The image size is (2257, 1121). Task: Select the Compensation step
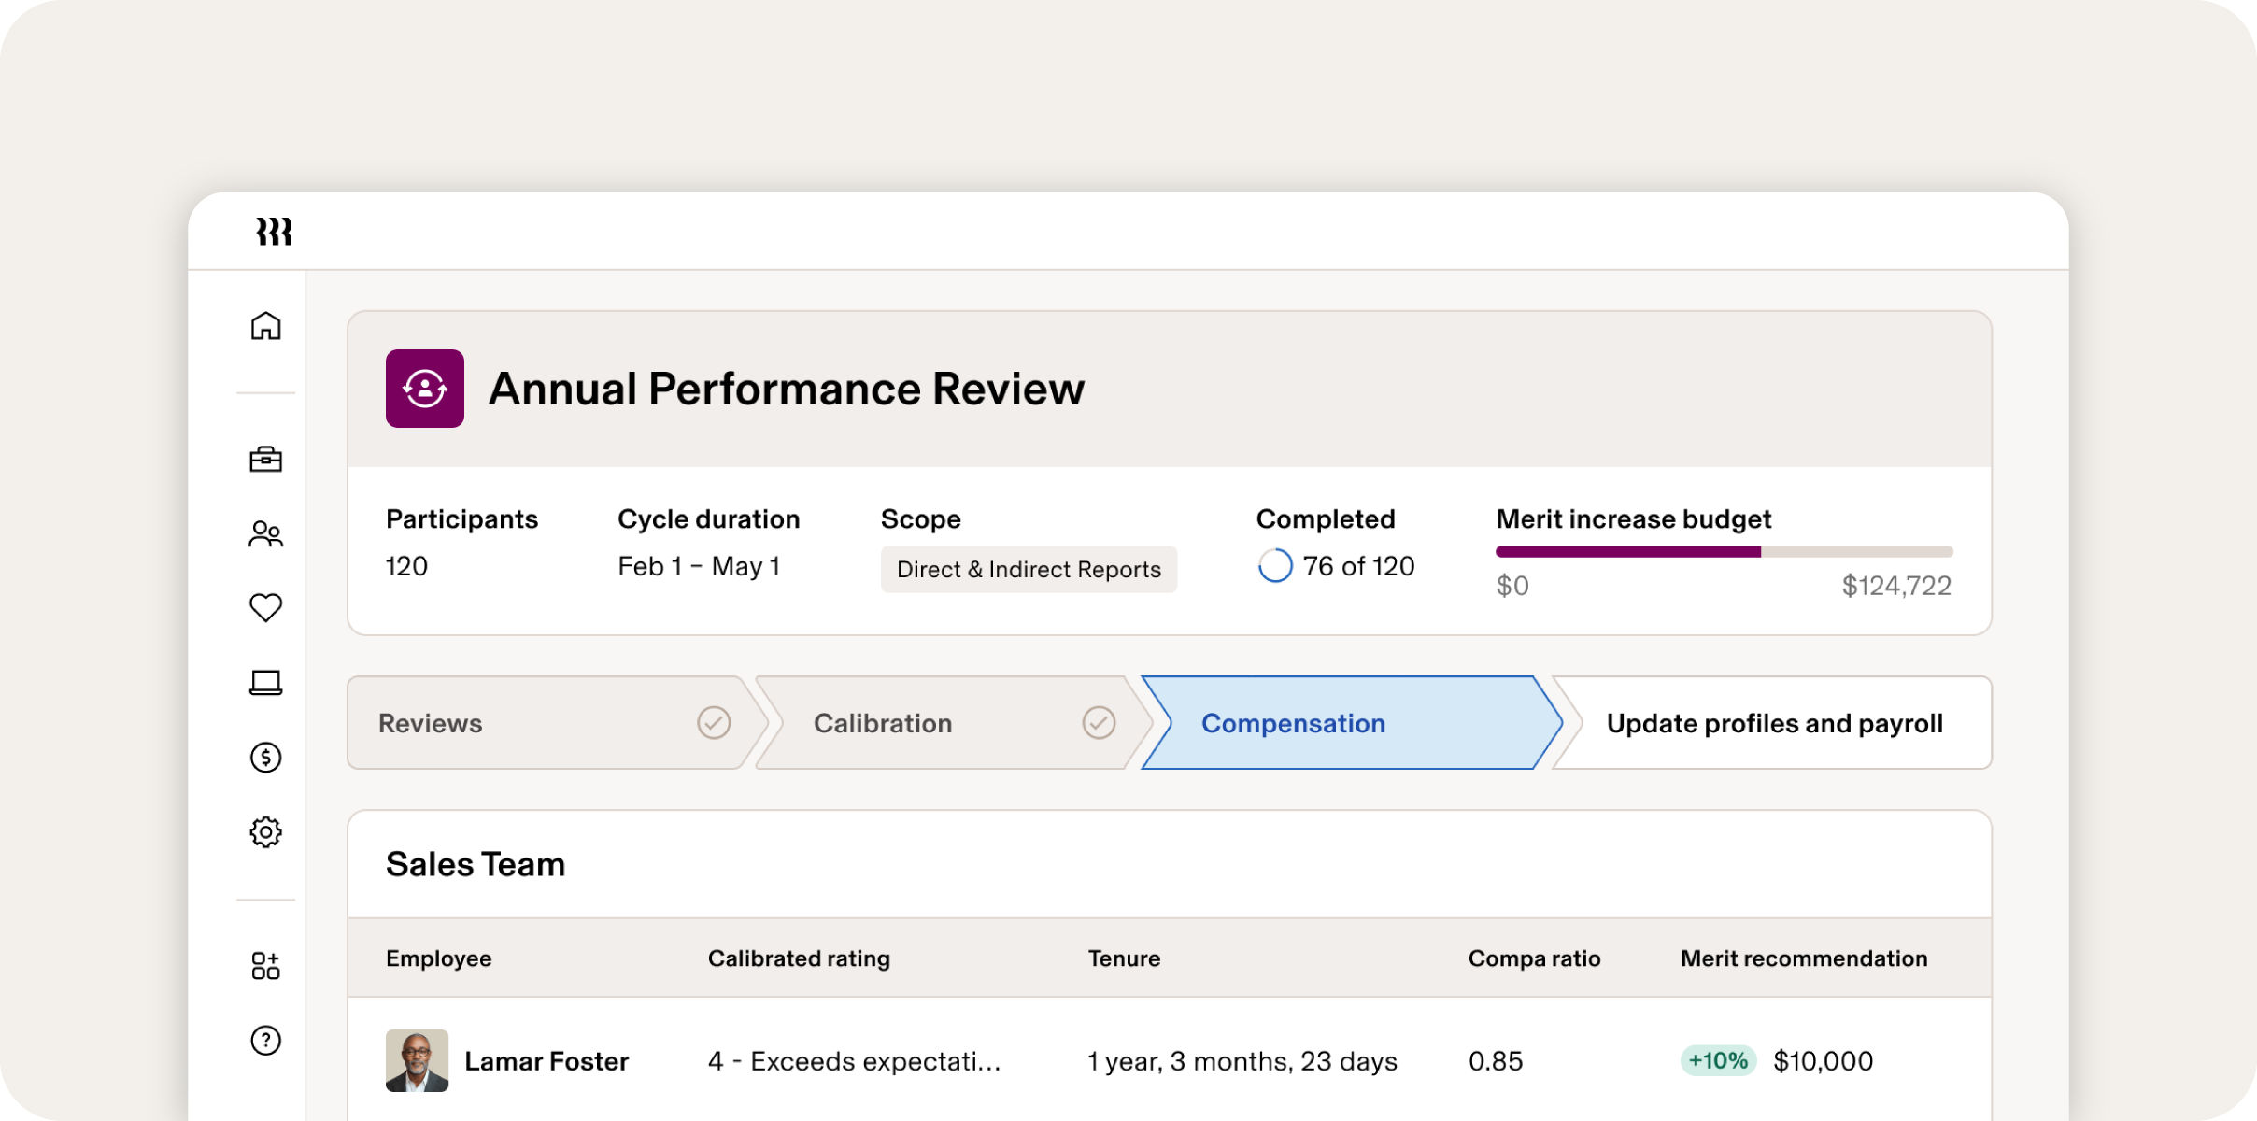click(1351, 723)
